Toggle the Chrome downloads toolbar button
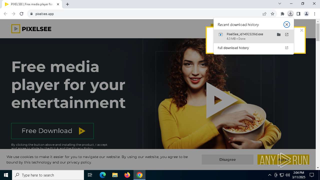This screenshot has width=320, height=180. point(290,14)
